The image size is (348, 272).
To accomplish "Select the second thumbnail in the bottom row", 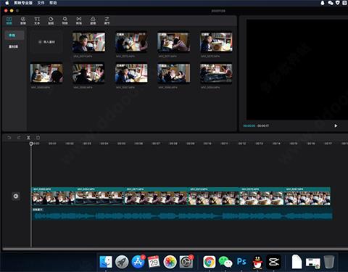I will click(x=89, y=73).
